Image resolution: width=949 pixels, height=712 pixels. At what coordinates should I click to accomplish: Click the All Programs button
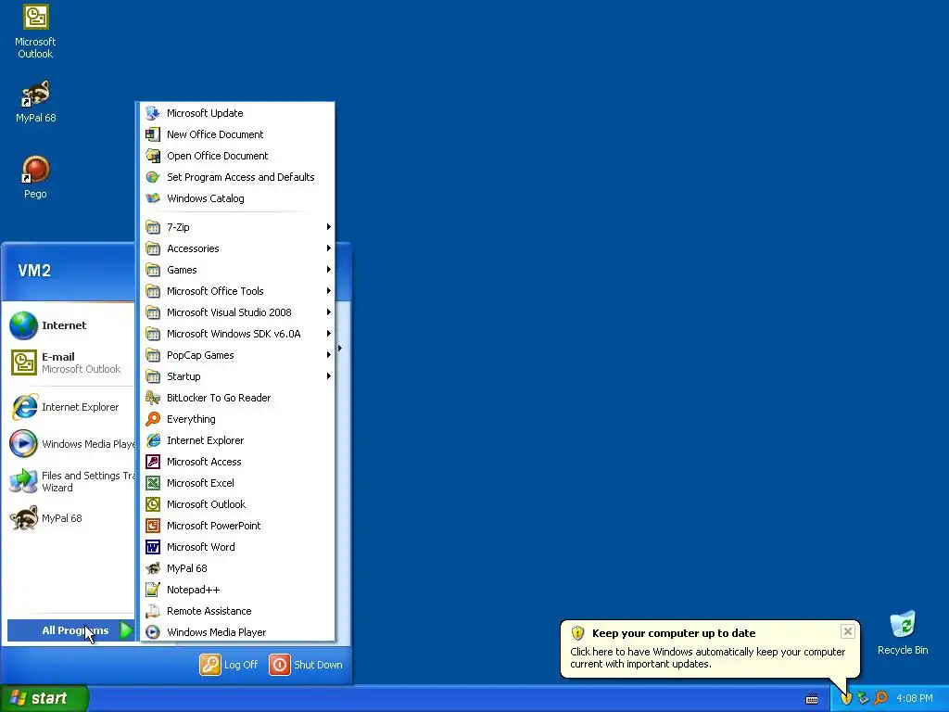point(70,630)
